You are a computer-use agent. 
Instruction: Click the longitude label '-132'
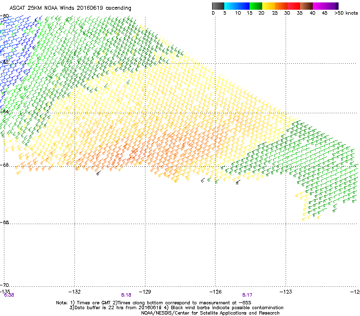(x=74, y=292)
